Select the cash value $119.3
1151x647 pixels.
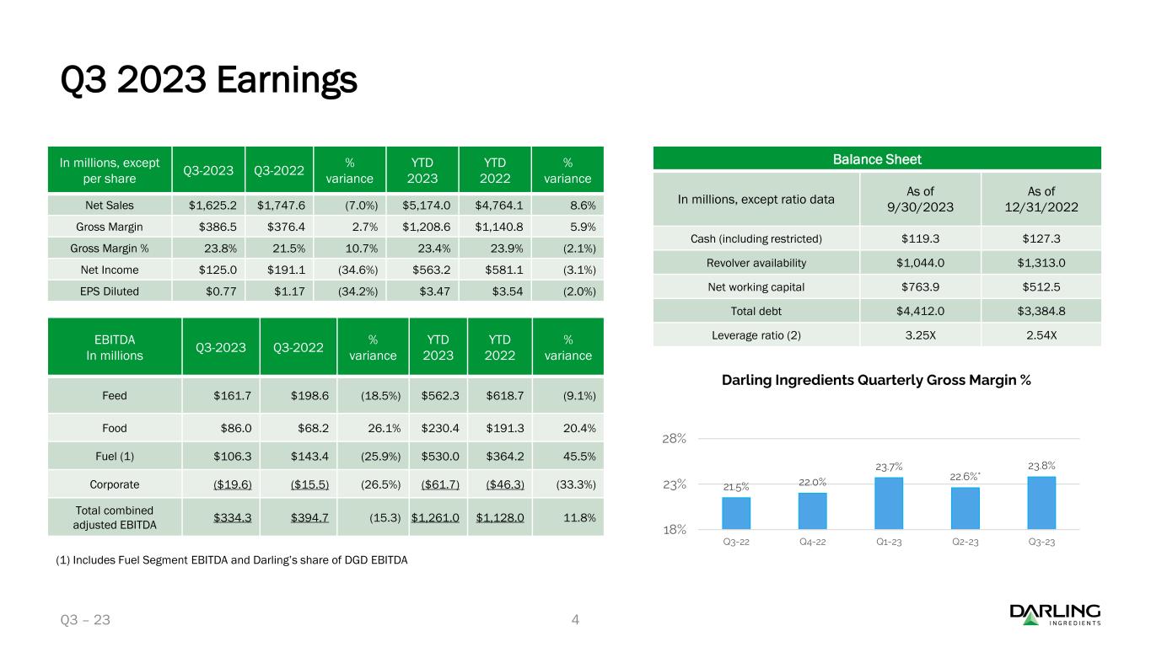point(921,238)
